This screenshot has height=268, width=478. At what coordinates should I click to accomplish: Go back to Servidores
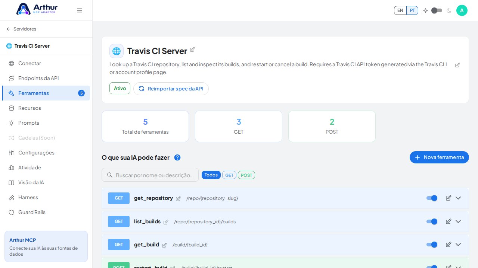[x=21, y=29]
